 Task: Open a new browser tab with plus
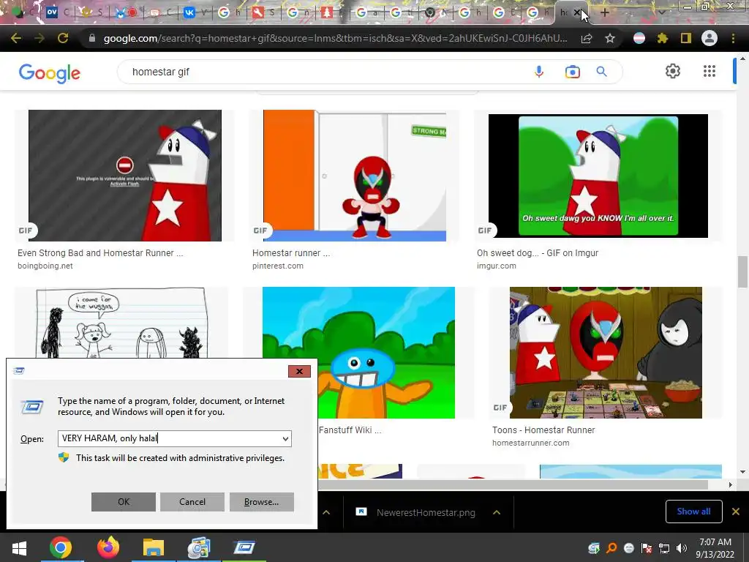(x=604, y=12)
